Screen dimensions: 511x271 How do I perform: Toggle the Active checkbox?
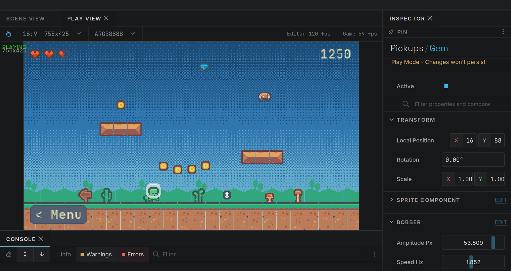(x=446, y=86)
